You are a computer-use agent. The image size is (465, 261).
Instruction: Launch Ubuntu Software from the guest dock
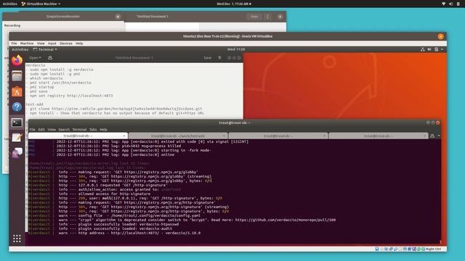tap(17, 91)
